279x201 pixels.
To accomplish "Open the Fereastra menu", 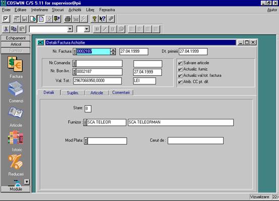I will click(x=107, y=10).
